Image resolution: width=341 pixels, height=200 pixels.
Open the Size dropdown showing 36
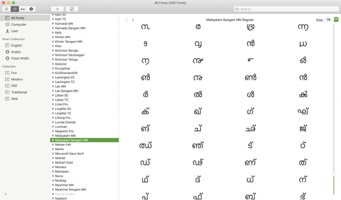(x=336, y=19)
